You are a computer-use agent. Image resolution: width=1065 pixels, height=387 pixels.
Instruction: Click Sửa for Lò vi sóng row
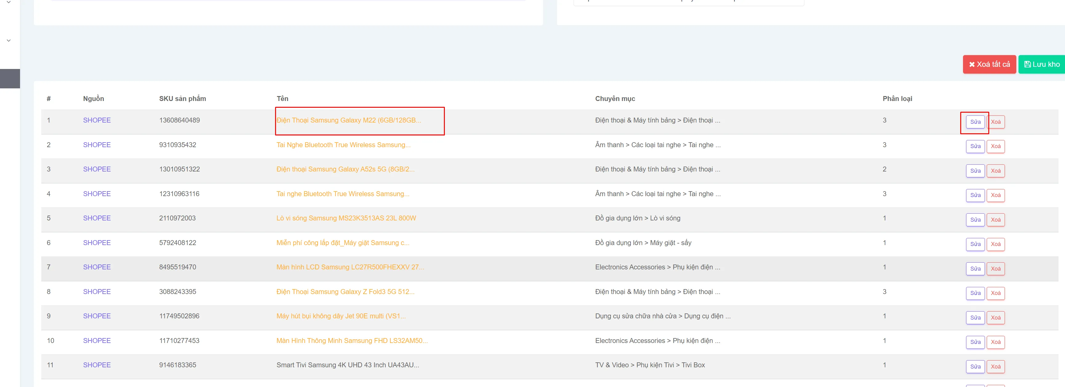975,220
